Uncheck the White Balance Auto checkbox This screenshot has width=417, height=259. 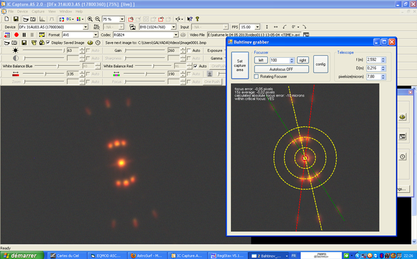pyautogui.click(x=196, y=66)
